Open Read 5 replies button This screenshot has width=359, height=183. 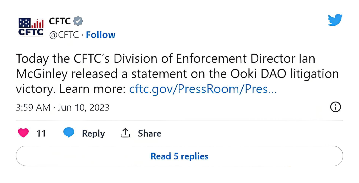[x=179, y=156]
